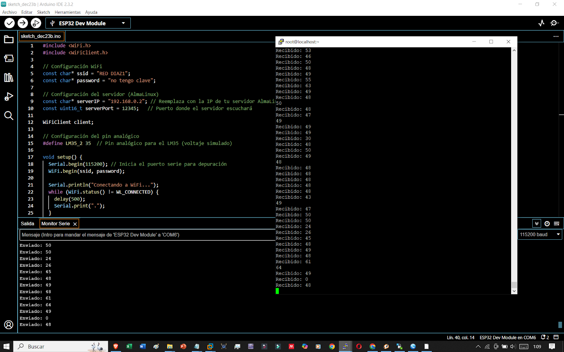564x352 pixels.
Task: Minimize the root@localhost terminal window
Action: [474, 42]
